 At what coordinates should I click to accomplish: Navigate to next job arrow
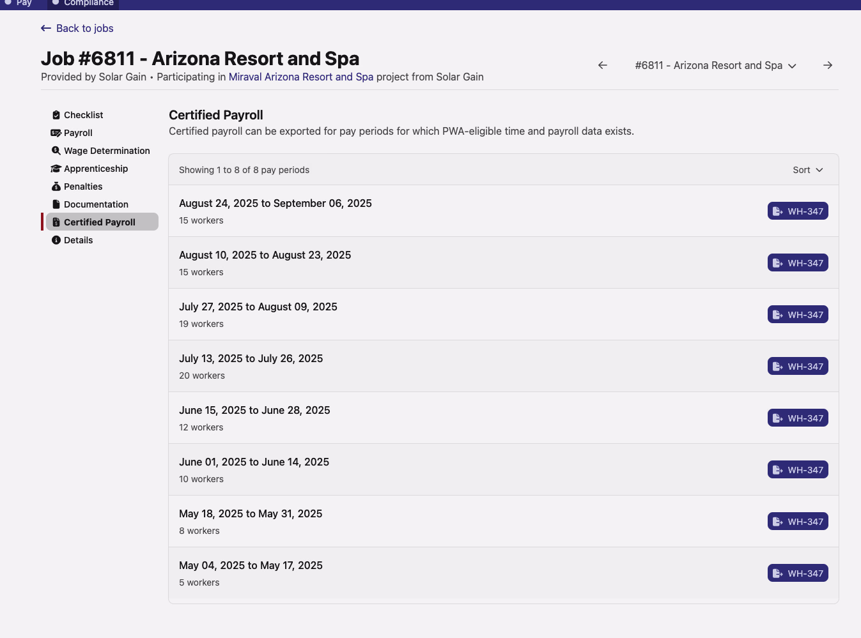[x=828, y=65]
